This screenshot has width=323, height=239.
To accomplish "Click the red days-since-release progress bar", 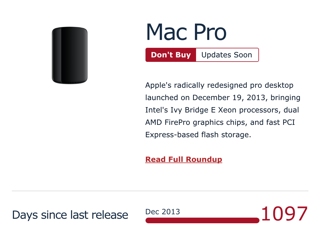I will tap(202, 220).
